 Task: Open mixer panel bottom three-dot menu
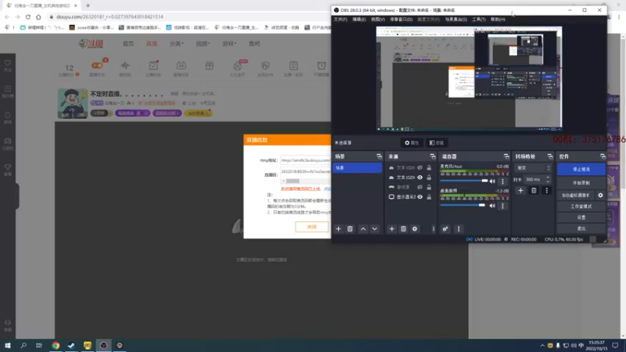pyautogui.click(x=459, y=228)
